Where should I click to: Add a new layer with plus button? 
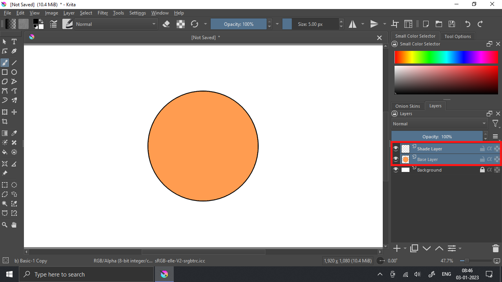pos(397,248)
